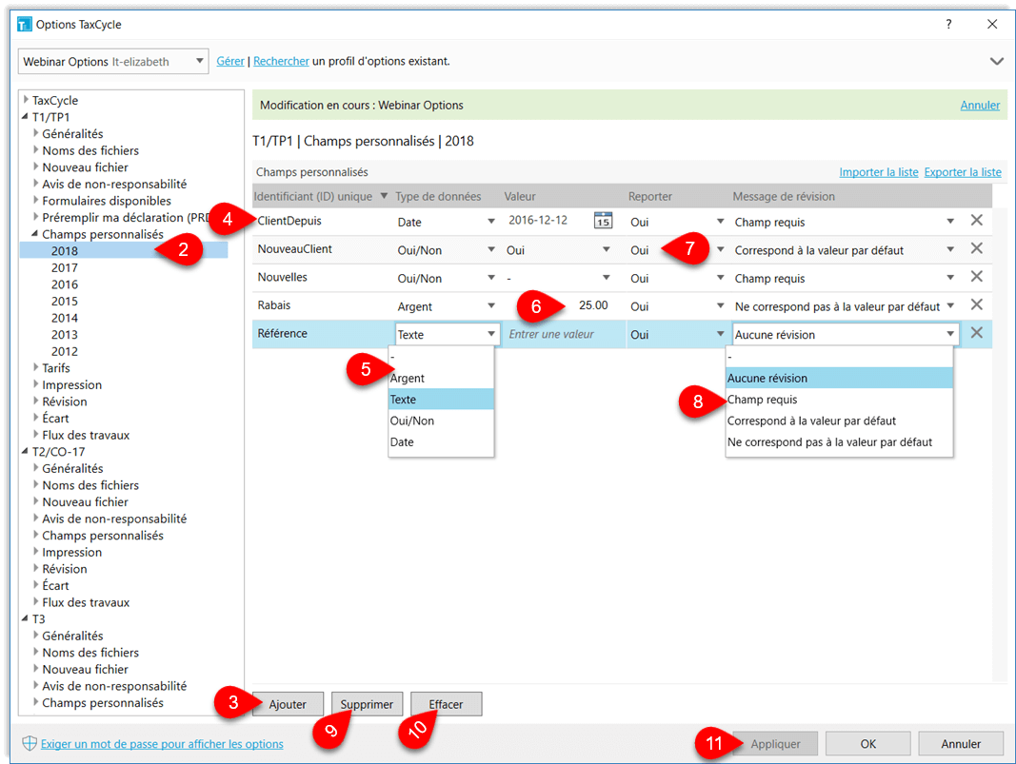Click the shield icon beside password link
Image resolution: width=1016 pixels, height=764 pixels.
(x=30, y=743)
